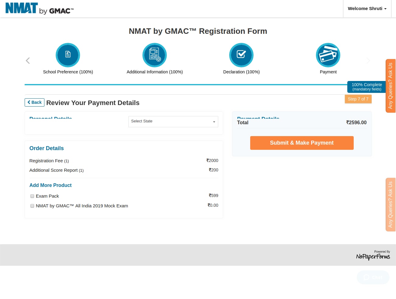
Task: Click the ₹0.00 mock exam price
Action: 213,205
